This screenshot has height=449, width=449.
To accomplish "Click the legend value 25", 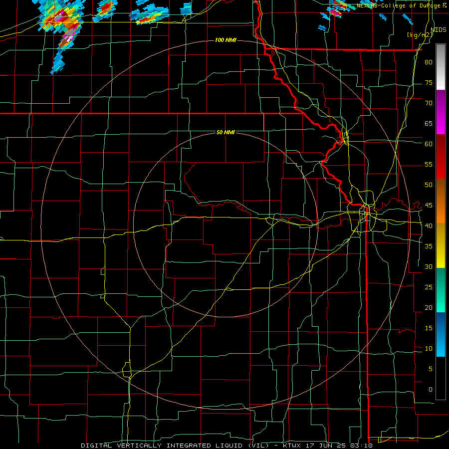I will coord(429,287).
